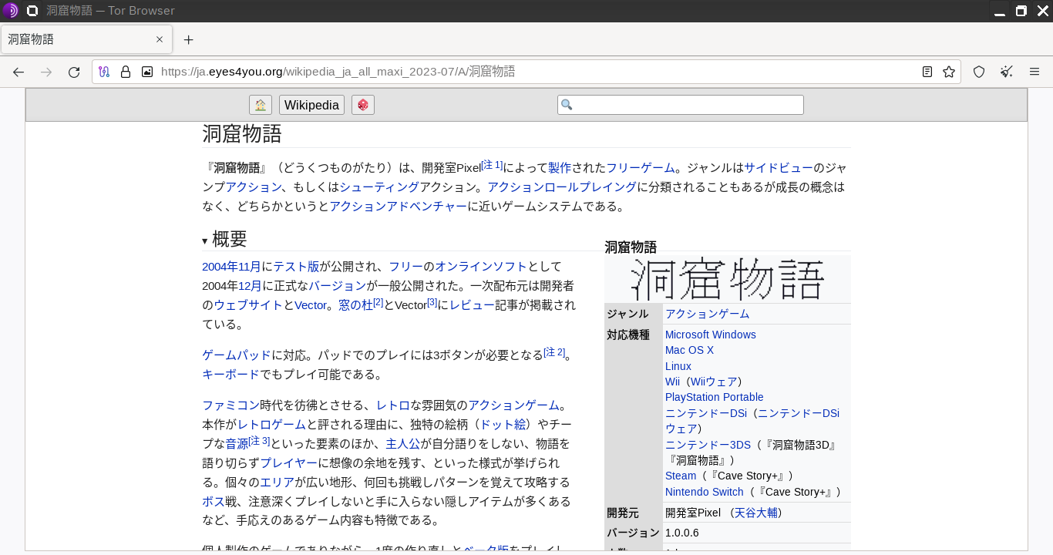Open footnote 注 2 after ボタンが必要となる
This screenshot has width=1053, height=555.
(x=554, y=352)
